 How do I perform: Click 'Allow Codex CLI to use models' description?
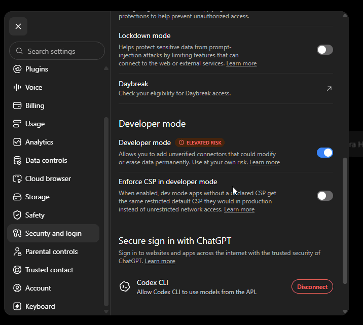pos(197,292)
